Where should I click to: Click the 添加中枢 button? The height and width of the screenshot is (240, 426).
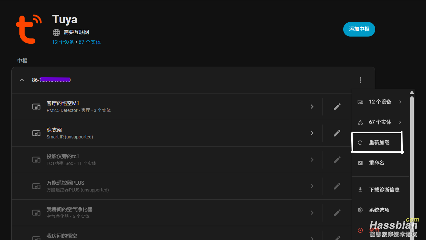[359, 29]
